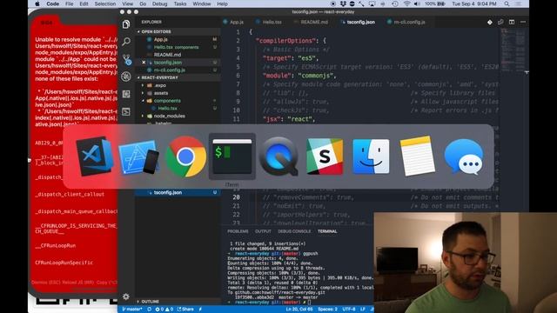
Task: Expand the node_modules folder
Action: click(143, 116)
